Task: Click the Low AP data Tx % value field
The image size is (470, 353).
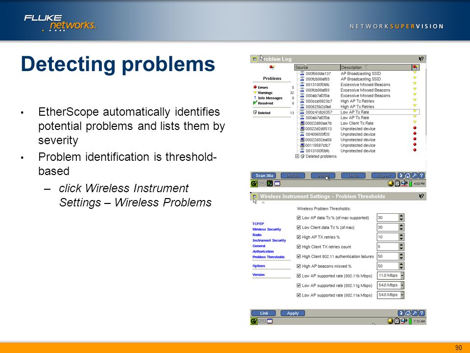Action: tap(388, 218)
